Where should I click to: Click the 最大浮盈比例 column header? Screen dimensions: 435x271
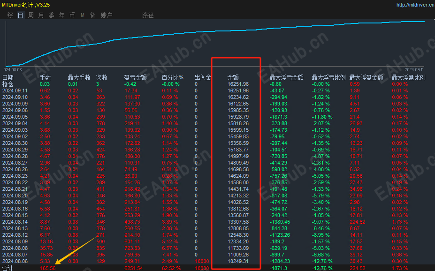(x=408, y=77)
